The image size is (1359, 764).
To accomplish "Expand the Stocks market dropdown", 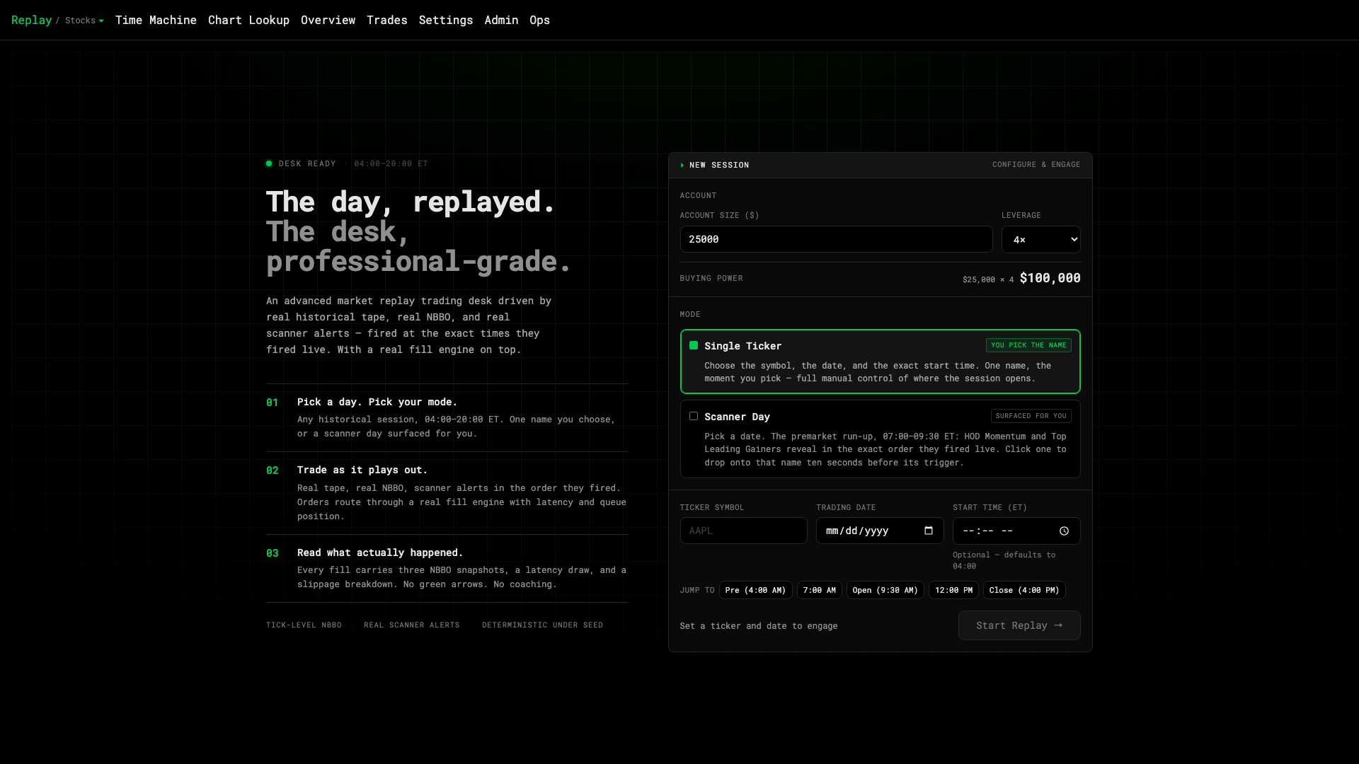I will coord(84,21).
